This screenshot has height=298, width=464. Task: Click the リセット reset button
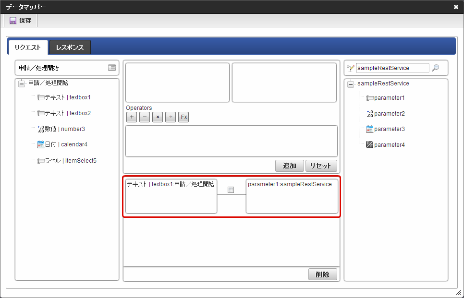point(321,166)
